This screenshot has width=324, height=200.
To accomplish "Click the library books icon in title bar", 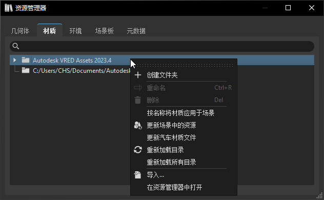I will 9,8.
